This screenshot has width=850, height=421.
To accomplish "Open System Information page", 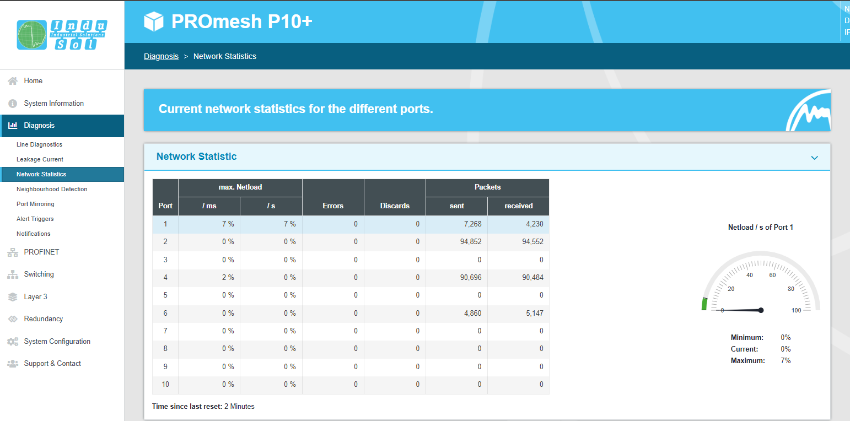I will [62, 104].
